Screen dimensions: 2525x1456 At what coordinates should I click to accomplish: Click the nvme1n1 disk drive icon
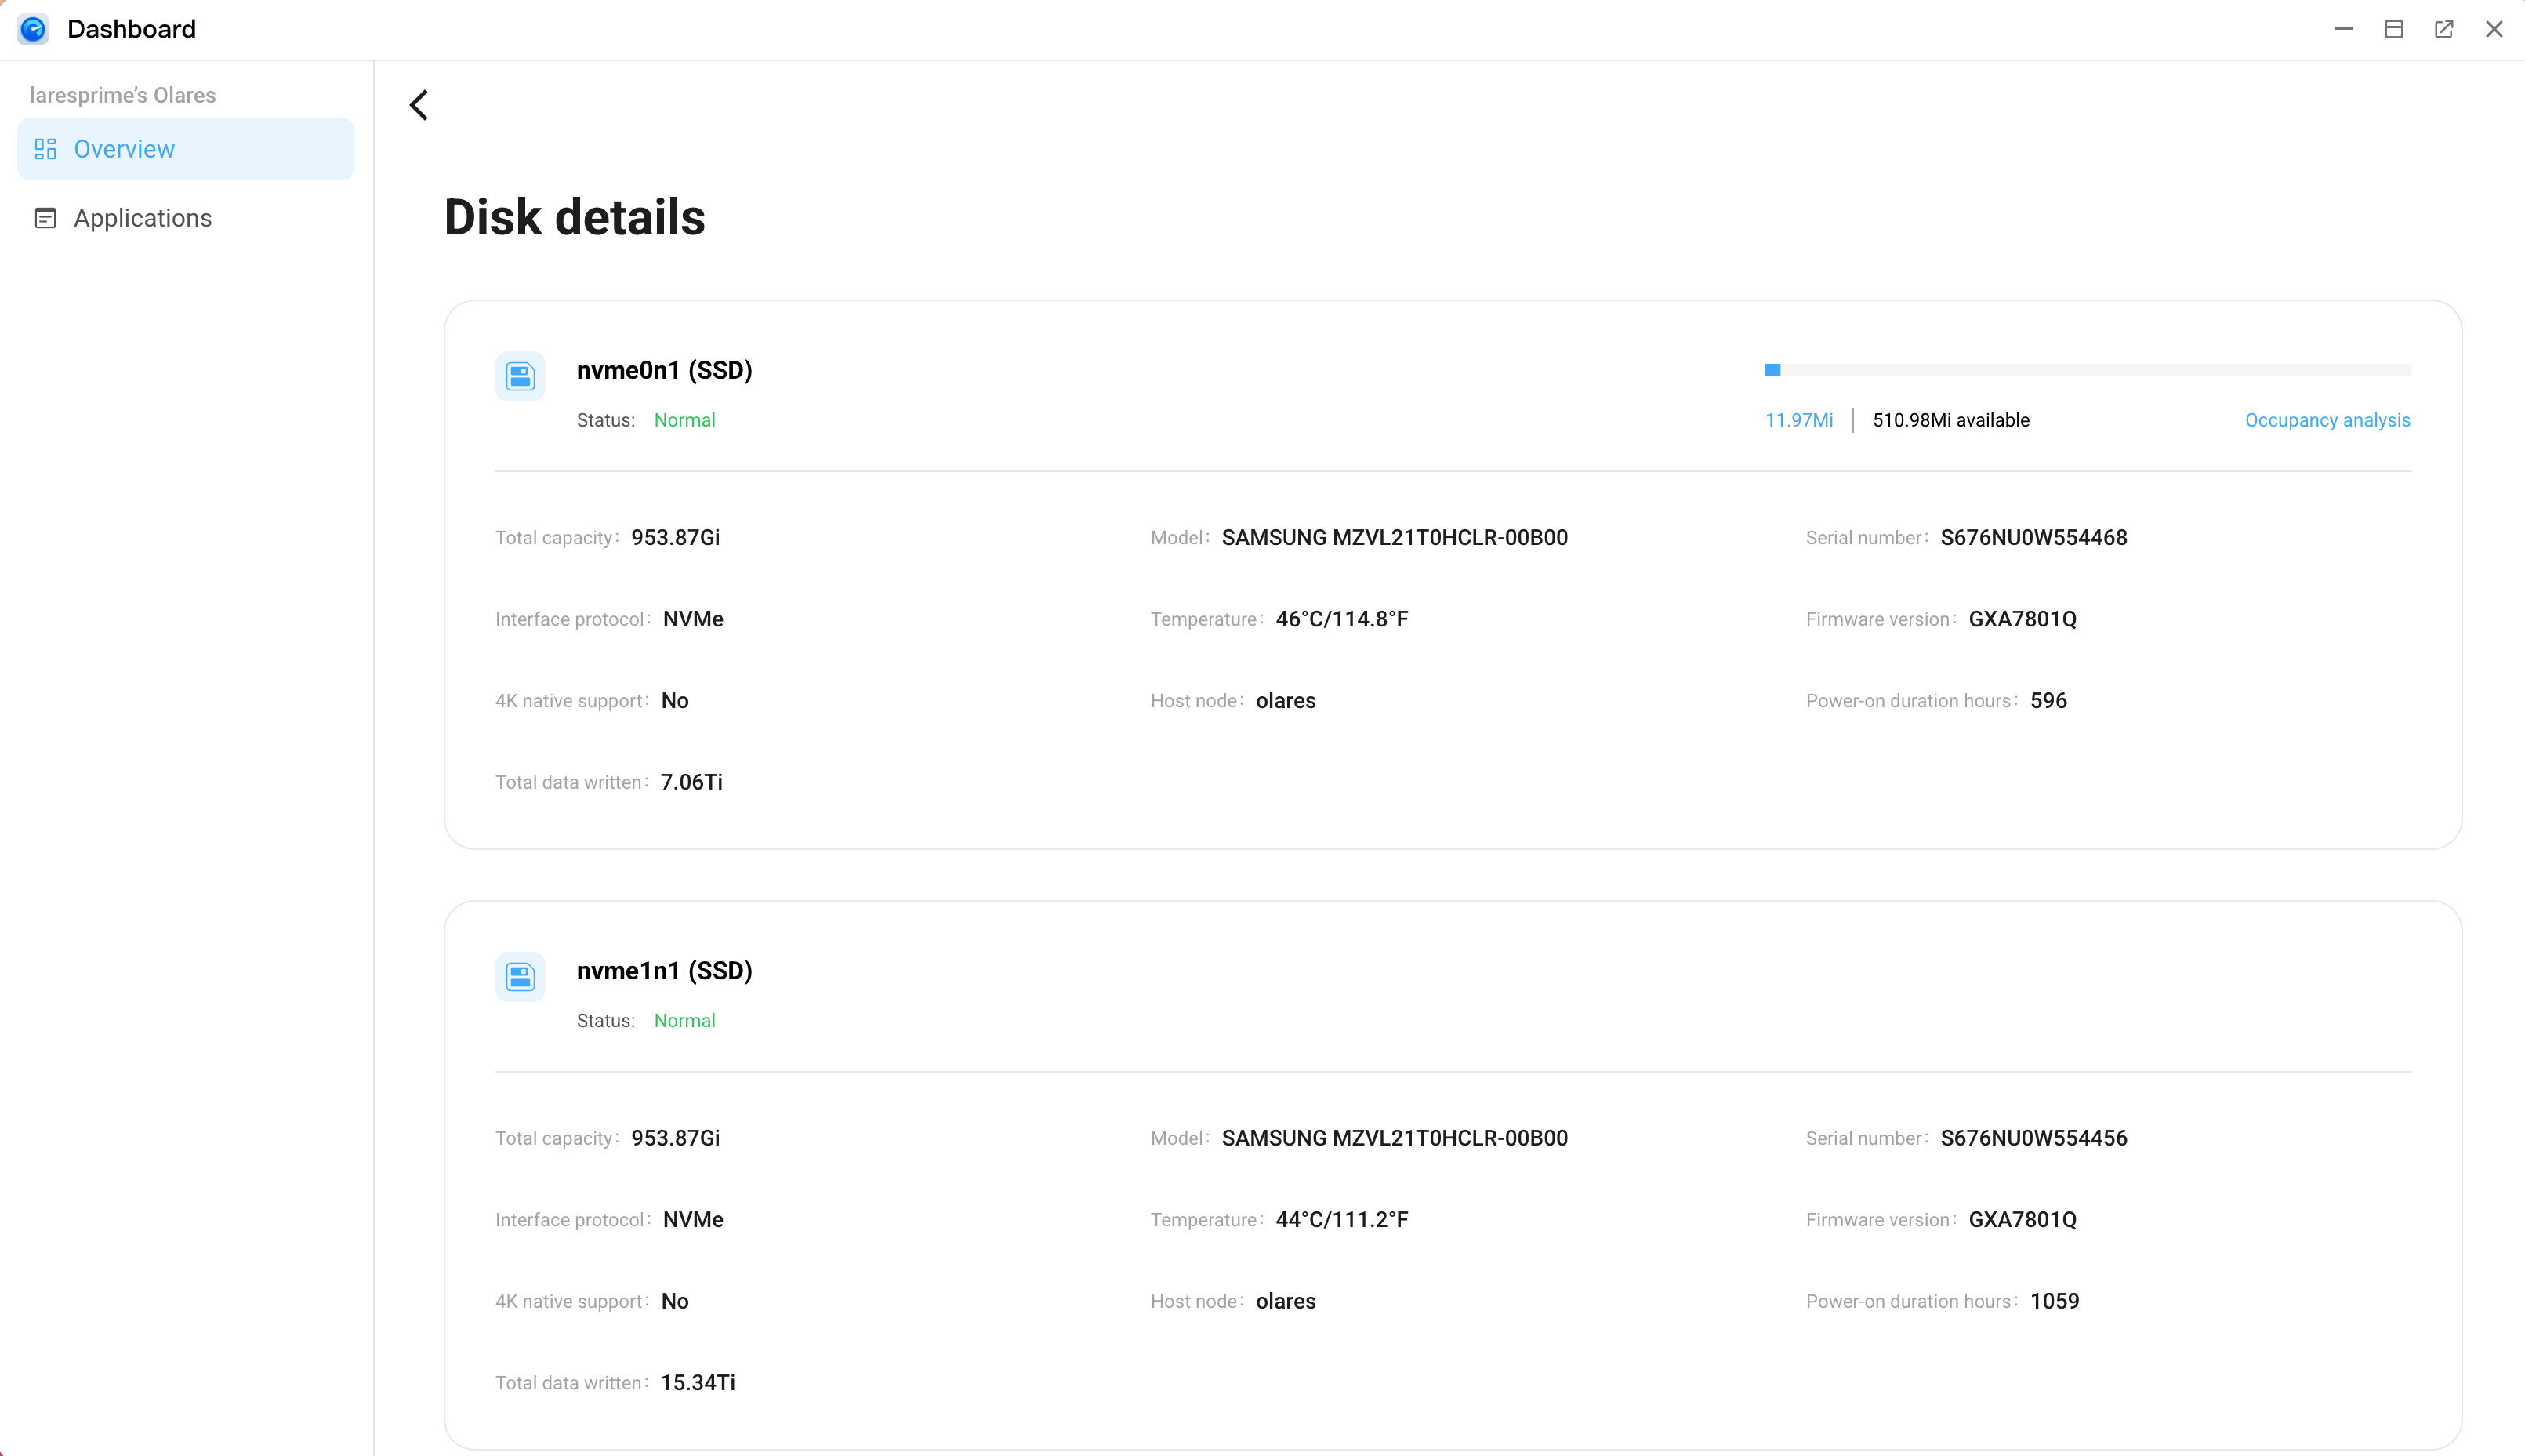(520, 977)
